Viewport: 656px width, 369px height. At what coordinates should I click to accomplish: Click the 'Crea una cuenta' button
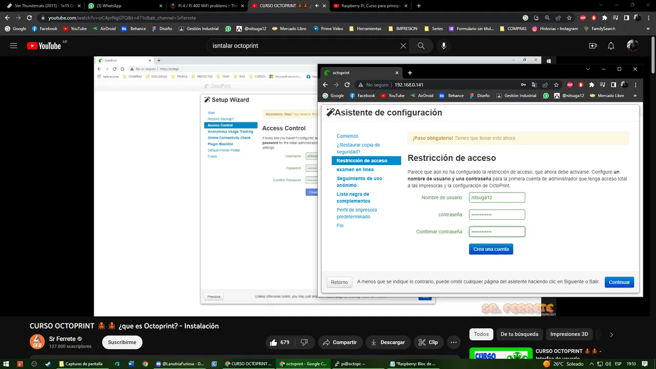pos(491,249)
